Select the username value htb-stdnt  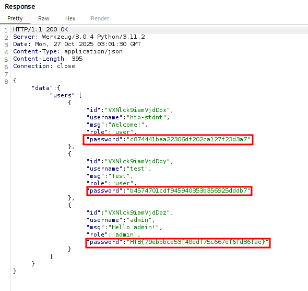146,117
